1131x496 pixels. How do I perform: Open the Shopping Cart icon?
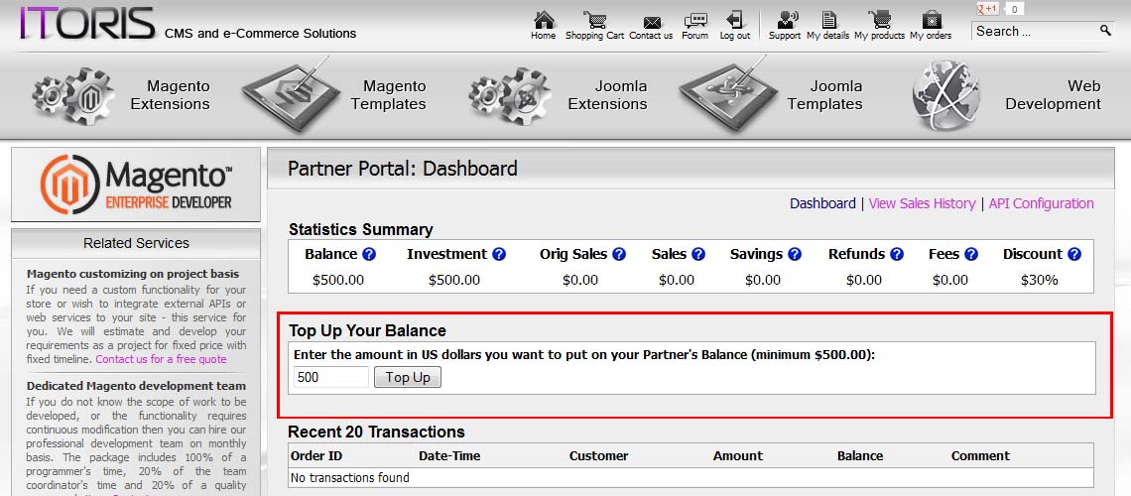pyautogui.click(x=594, y=20)
